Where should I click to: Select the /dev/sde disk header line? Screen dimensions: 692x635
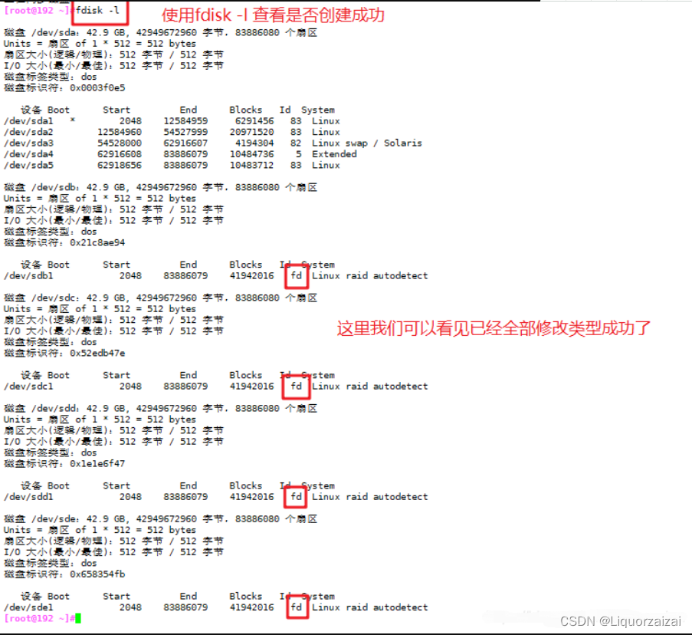(161, 519)
